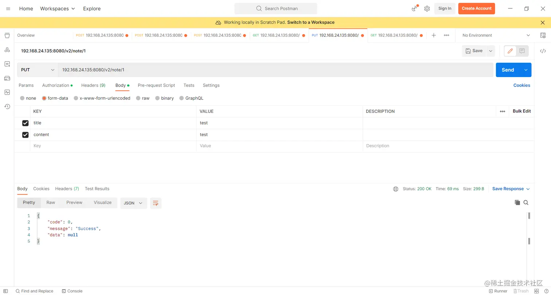
Task: Click the Save button
Action: pos(474,51)
